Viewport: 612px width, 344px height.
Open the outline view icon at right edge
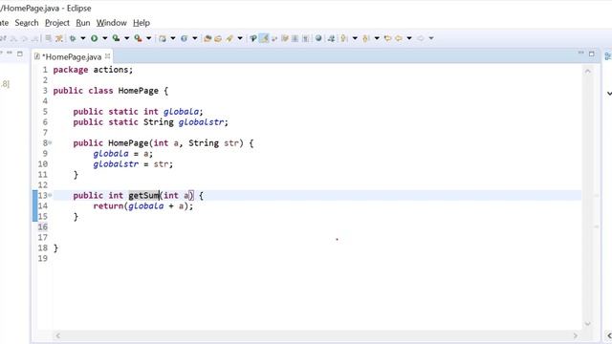(x=608, y=56)
